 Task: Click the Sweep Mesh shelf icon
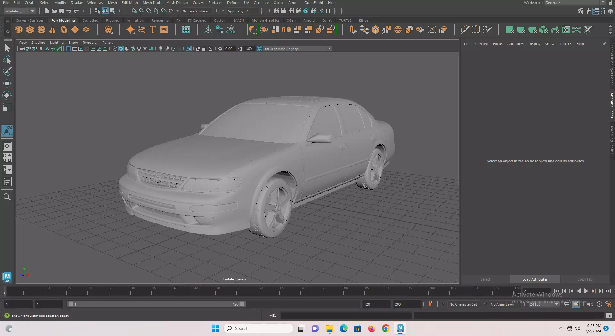[142, 30]
